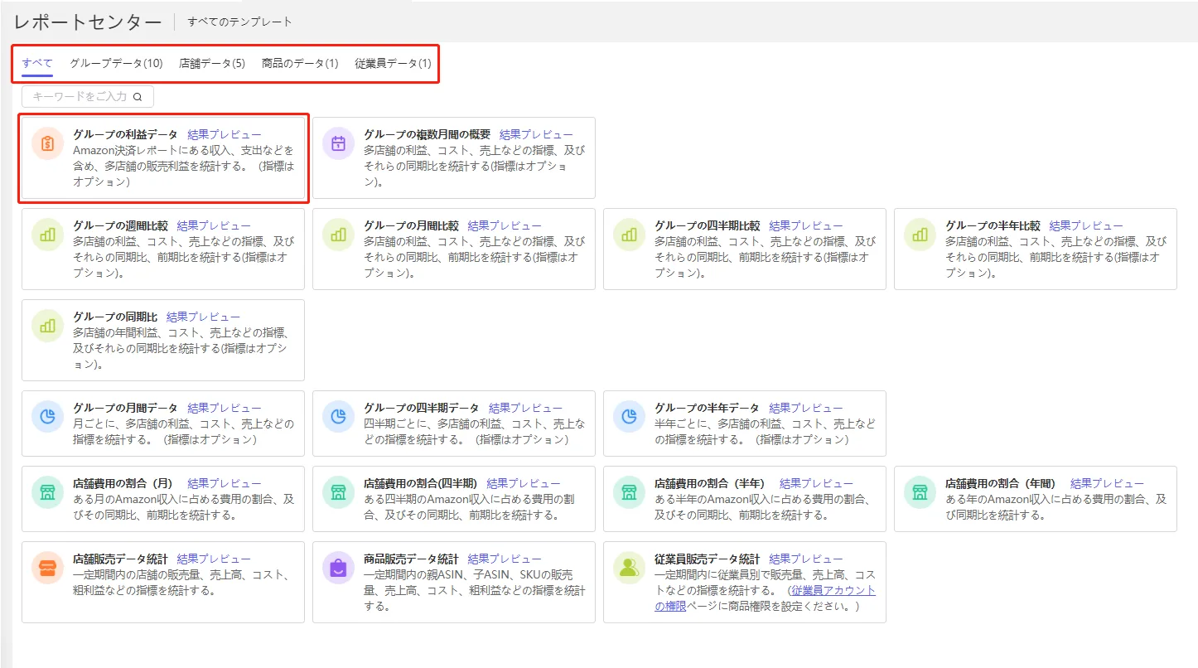1198x668 pixels.
Task: Click the 店舗費用の割合（月） green store icon
Action: pos(48,492)
